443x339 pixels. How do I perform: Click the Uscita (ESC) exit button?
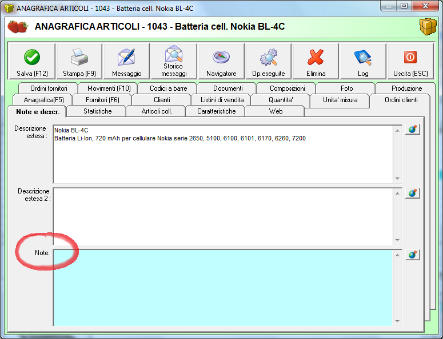(x=410, y=62)
